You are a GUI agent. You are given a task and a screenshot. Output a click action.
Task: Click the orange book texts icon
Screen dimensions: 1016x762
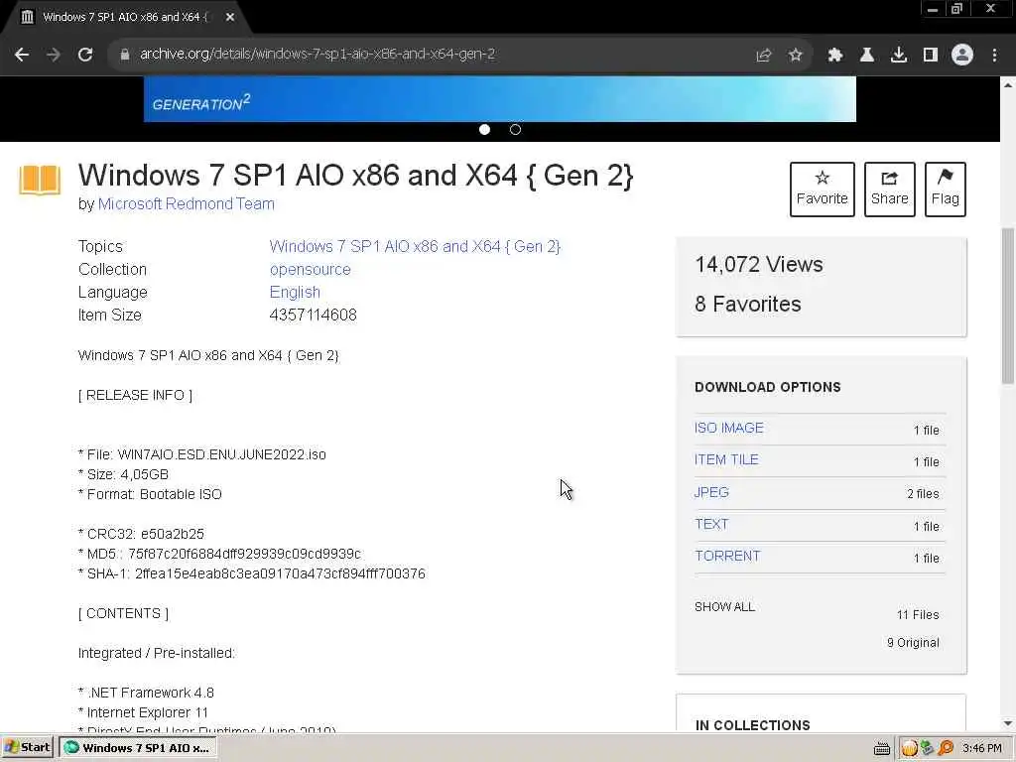[40, 180]
